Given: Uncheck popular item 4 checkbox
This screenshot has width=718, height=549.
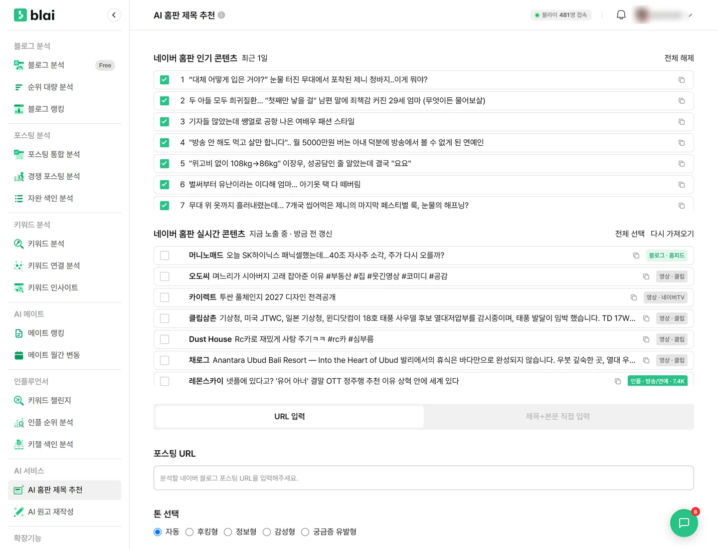Looking at the screenshot, I should 165,143.
